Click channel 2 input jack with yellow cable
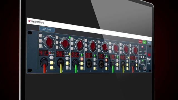This screenshot has width=178, height=100. coord(61,63)
